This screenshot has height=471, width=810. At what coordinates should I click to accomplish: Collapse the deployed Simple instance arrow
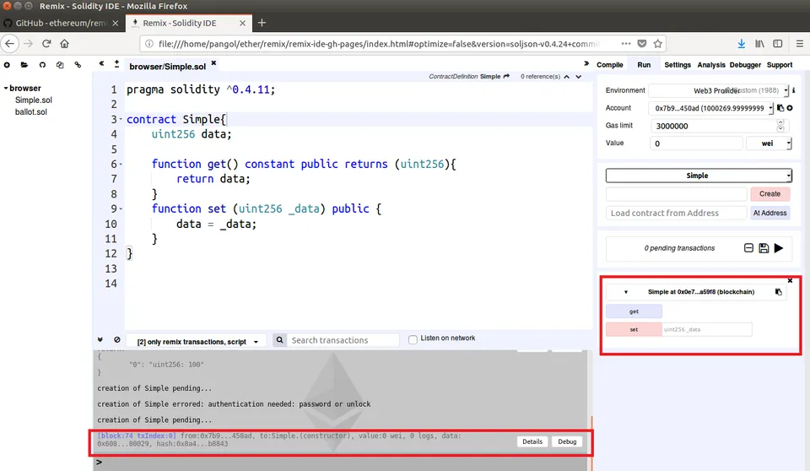click(626, 293)
